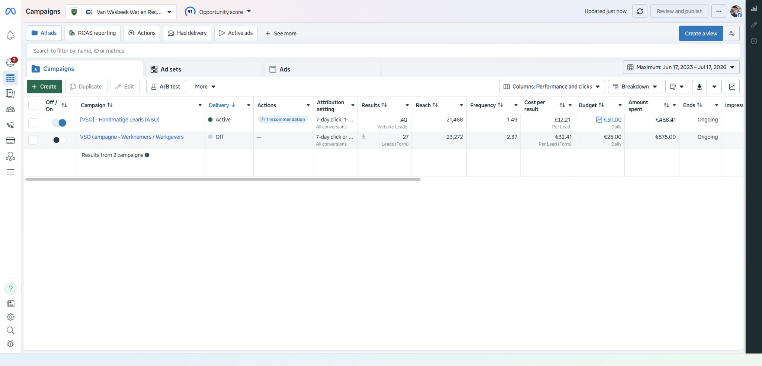
Task: Open the More dropdown in the toolbar
Action: (x=205, y=87)
